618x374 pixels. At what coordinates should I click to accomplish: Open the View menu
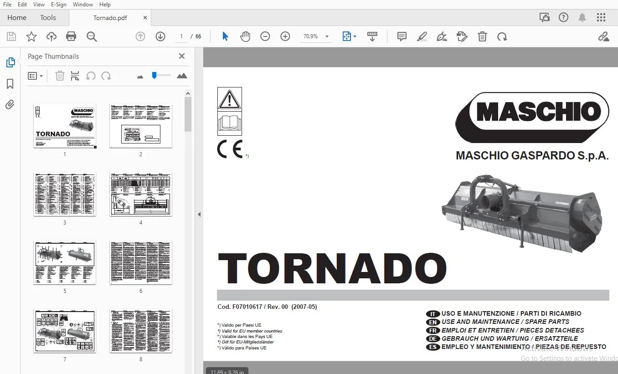pos(39,5)
